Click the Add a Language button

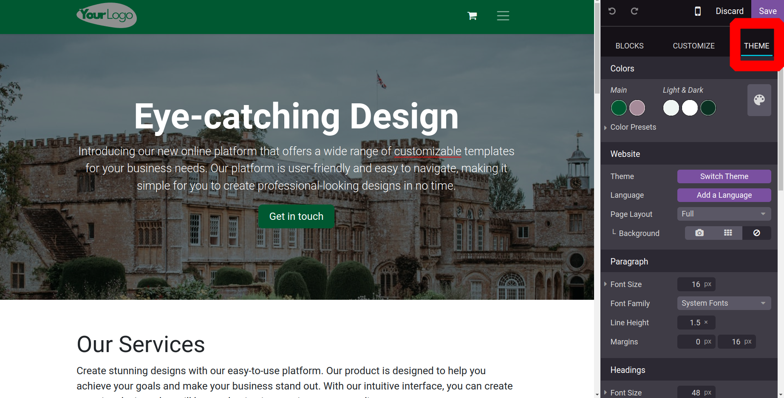[x=724, y=195]
